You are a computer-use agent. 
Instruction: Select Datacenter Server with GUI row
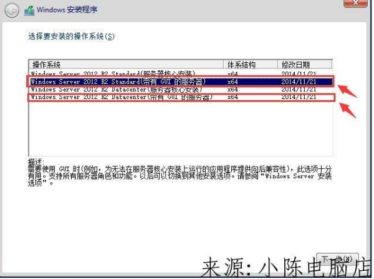click(181, 97)
